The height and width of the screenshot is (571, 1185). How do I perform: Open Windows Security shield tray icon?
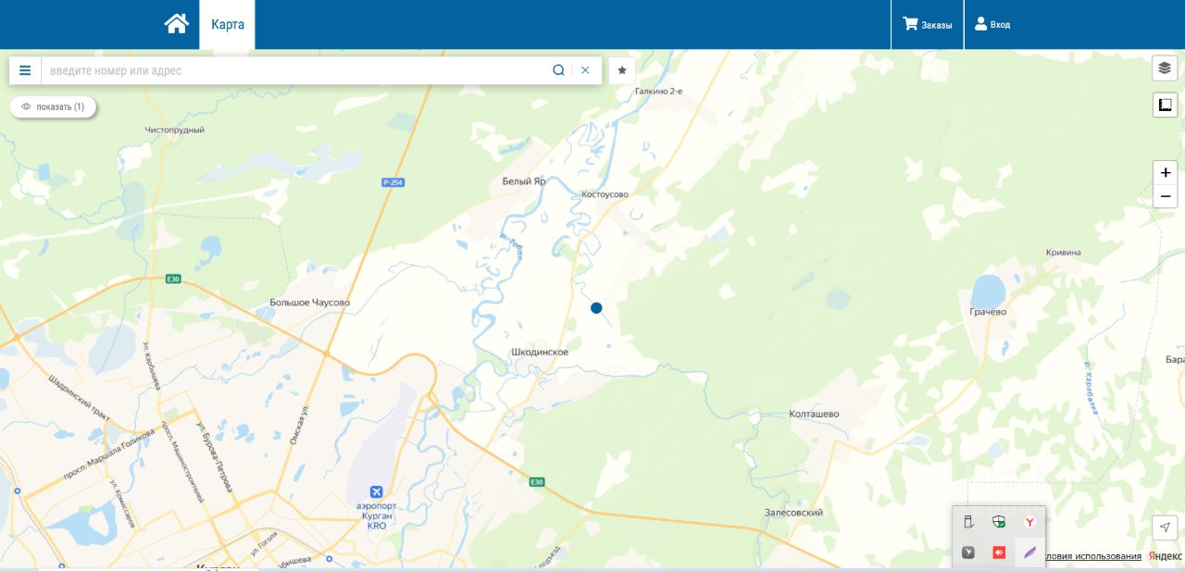(999, 522)
